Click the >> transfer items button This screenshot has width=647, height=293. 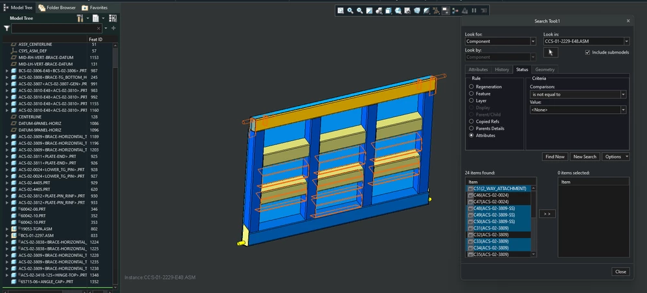coord(547,214)
